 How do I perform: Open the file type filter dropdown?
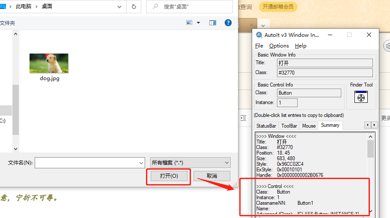(190, 163)
